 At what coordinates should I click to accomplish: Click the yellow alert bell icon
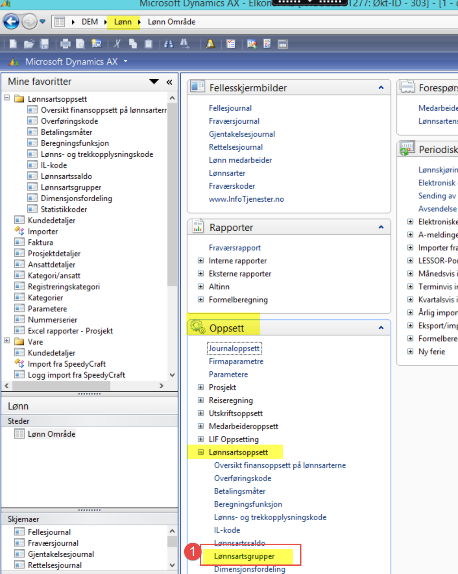210,44
